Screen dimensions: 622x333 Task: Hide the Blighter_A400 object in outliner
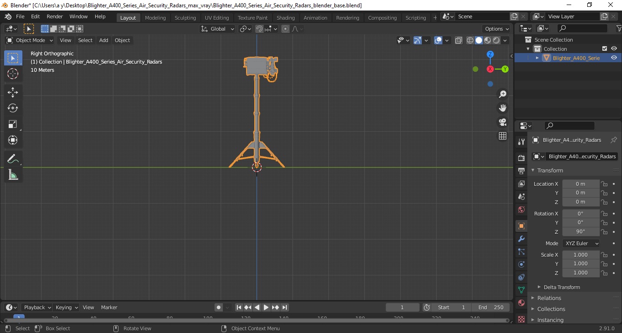tap(614, 58)
